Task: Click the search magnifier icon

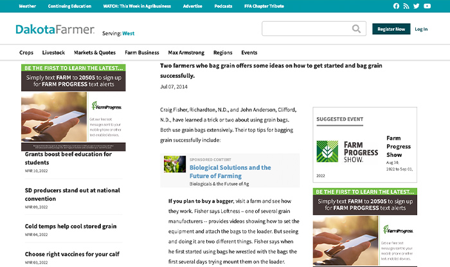Action: [356, 29]
